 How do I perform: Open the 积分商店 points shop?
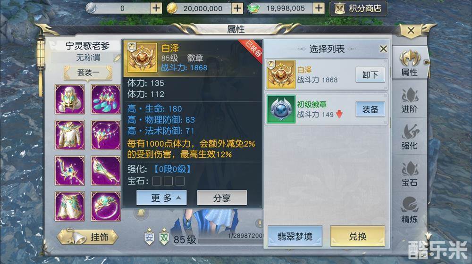click(358, 8)
